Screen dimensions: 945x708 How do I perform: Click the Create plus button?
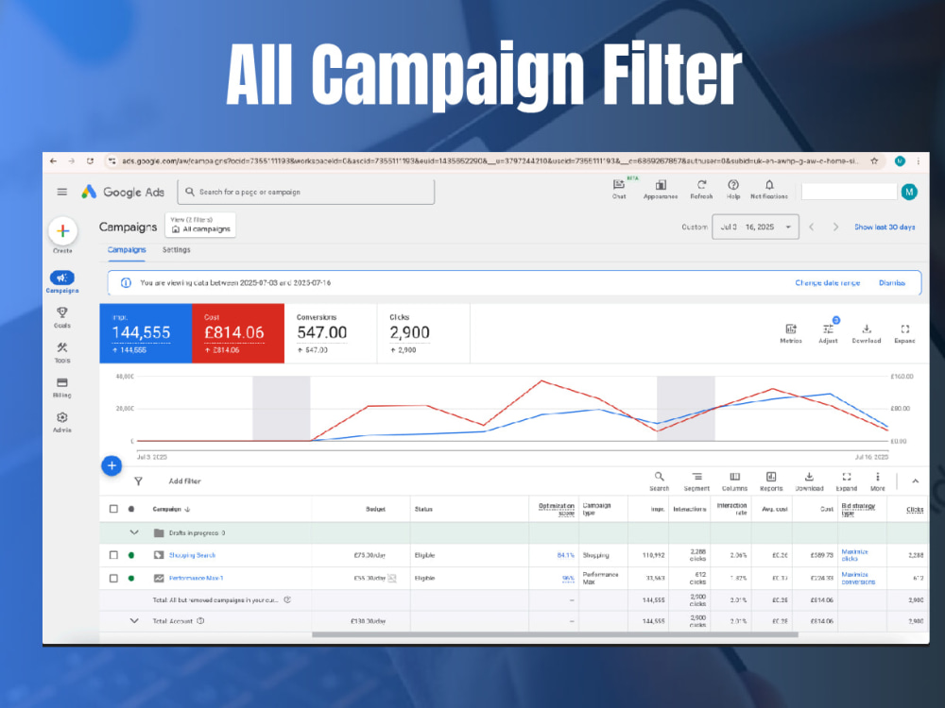62,231
